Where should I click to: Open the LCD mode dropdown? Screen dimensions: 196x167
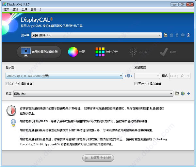coord(180,76)
